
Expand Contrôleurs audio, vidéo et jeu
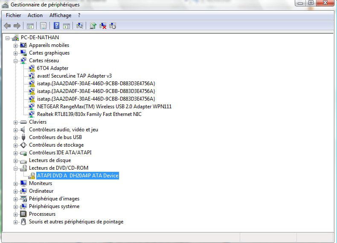[x=15, y=130]
